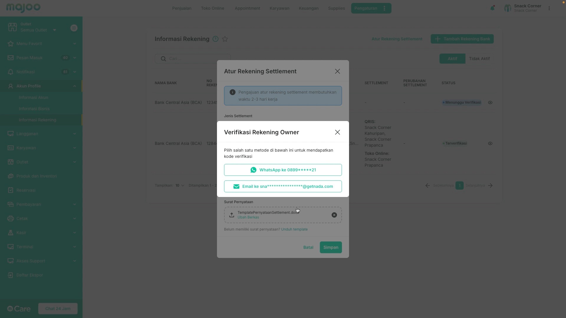
Task: Send verification code via WhatsApp
Action: coord(283,170)
